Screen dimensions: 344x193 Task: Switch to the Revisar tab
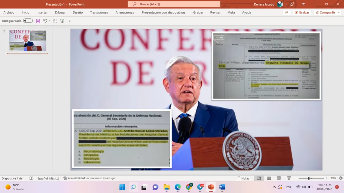(x=215, y=12)
